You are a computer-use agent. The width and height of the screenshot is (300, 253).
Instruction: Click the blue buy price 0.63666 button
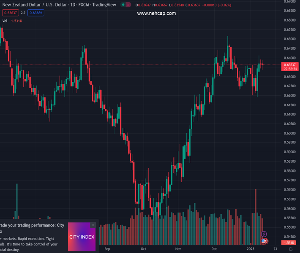point(36,13)
